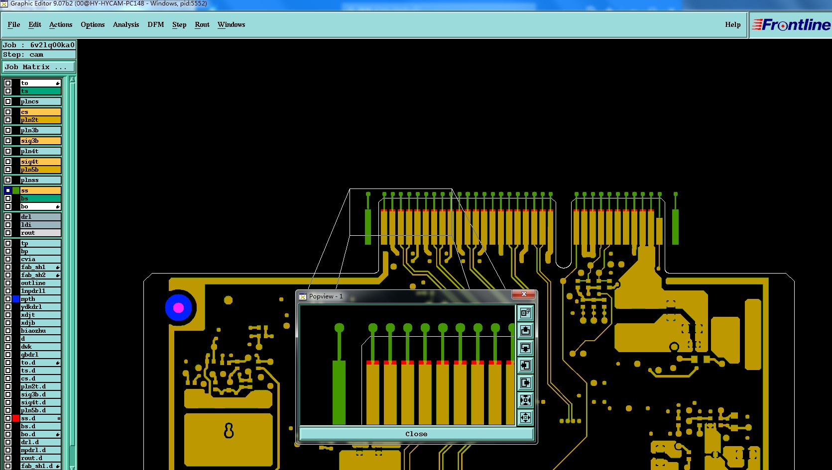Open the Rout menu

point(202,24)
